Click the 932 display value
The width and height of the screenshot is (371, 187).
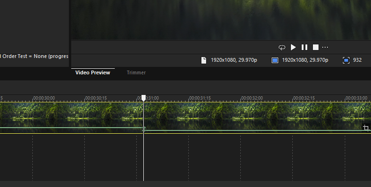tap(357, 60)
